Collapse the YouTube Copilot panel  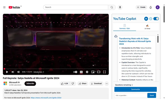click(x=151, y=19)
